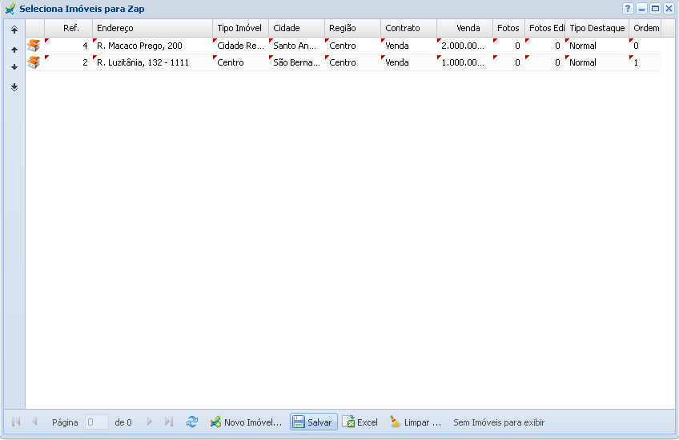
Task: Click the property icon for Ref. 4 row
Action: pos(34,46)
